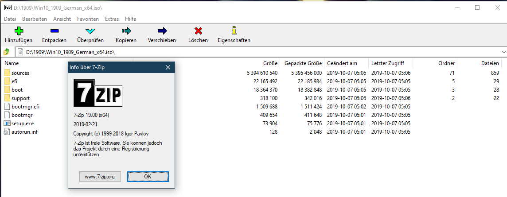Image resolution: width=507 pixels, height=197 pixels.
Task: Click the cyan Überprüfen checkmark icon
Action: (x=90, y=31)
